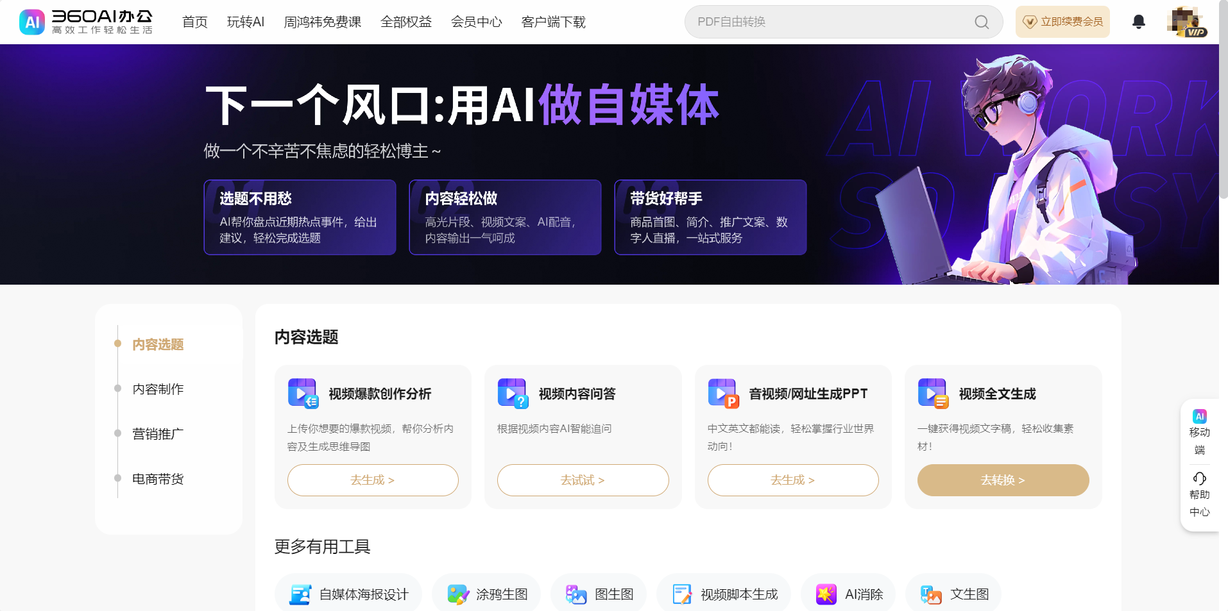The image size is (1228, 611).
Task: Open the AI消除 tool
Action: pos(848,594)
